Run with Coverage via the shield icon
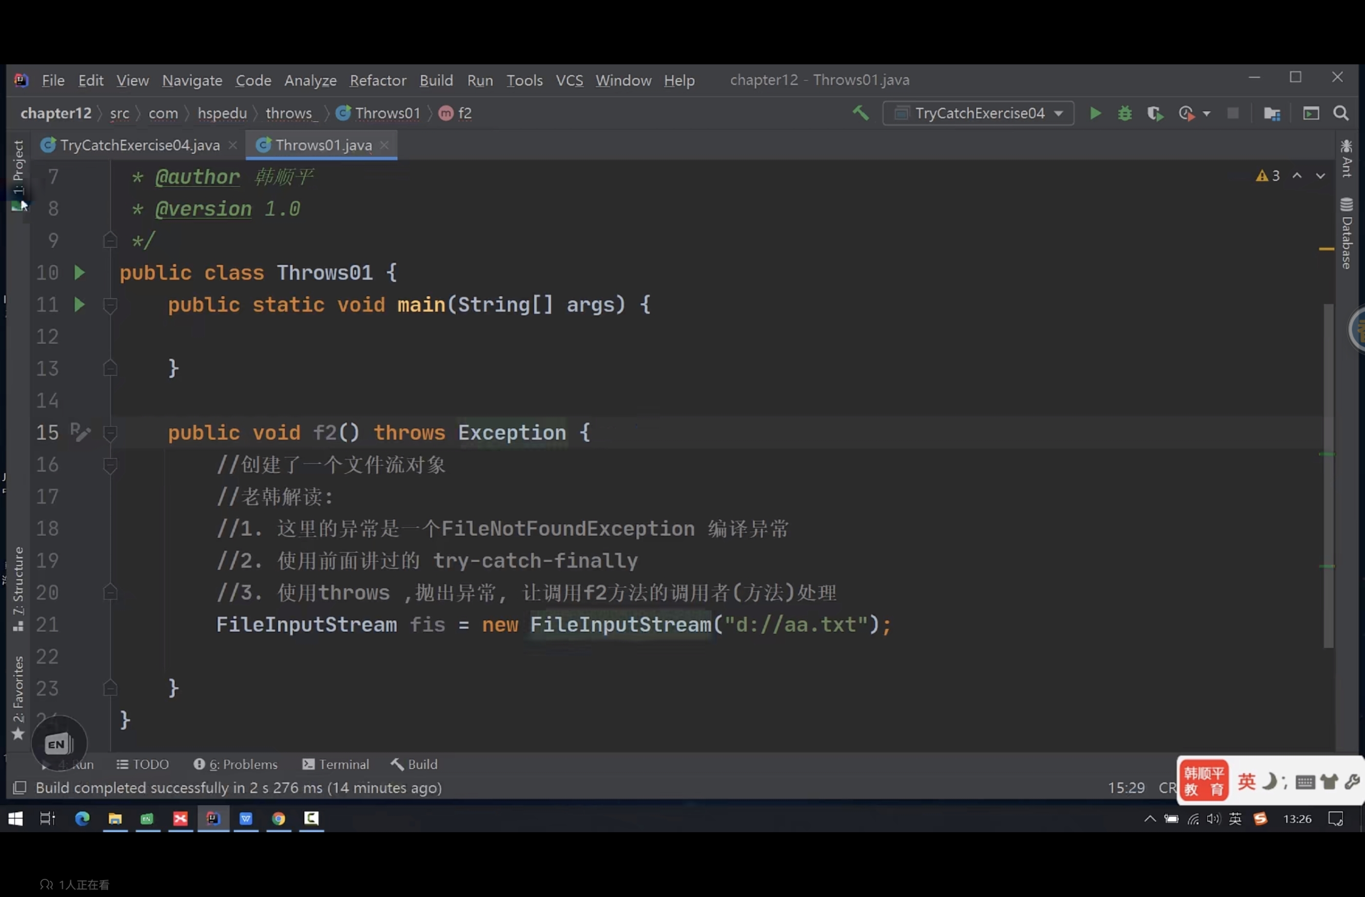Image resolution: width=1365 pixels, height=897 pixels. pyautogui.click(x=1154, y=114)
